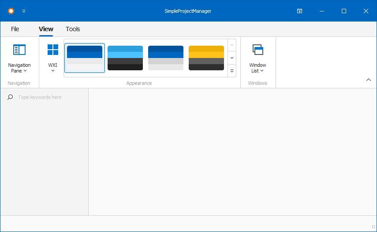Open the WXI skin selector dropdown

point(52,58)
